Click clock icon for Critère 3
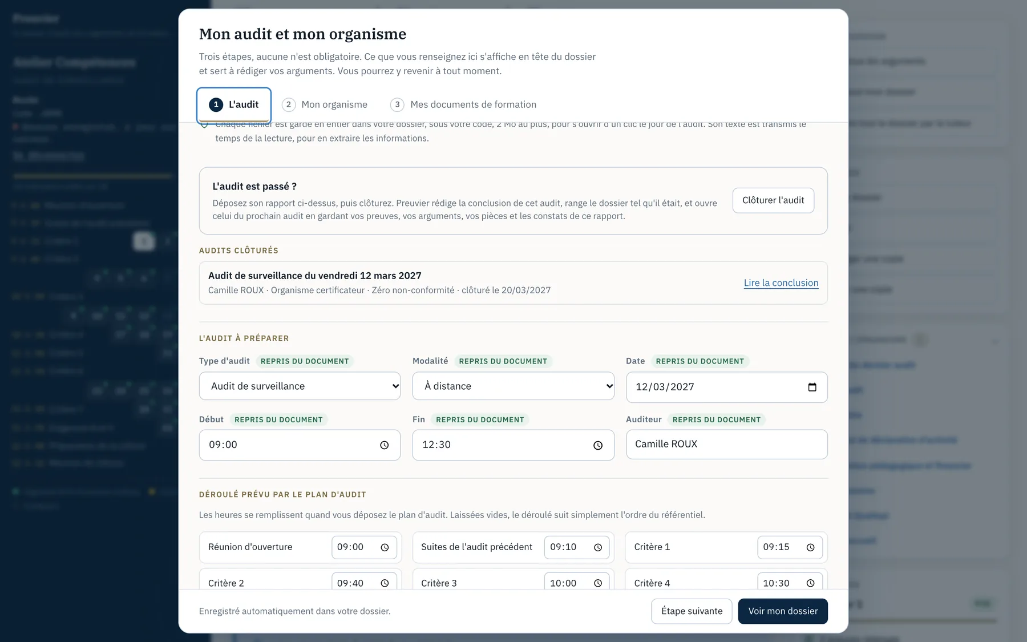The width and height of the screenshot is (1027, 642). pos(597,583)
